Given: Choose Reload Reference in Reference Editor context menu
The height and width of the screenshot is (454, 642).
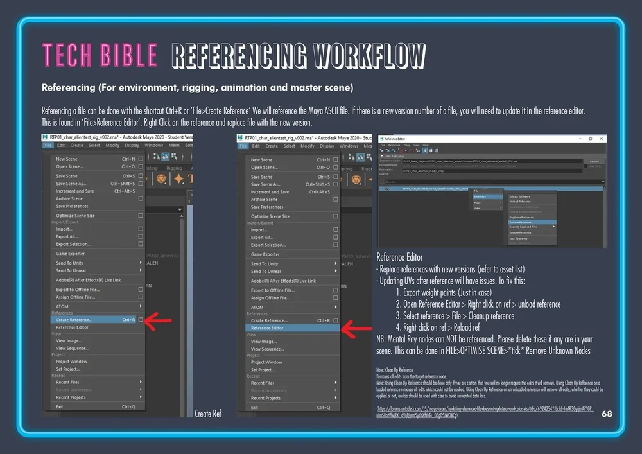Looking at the screenshot, I should pyautogui.click(x=532, y=197).
